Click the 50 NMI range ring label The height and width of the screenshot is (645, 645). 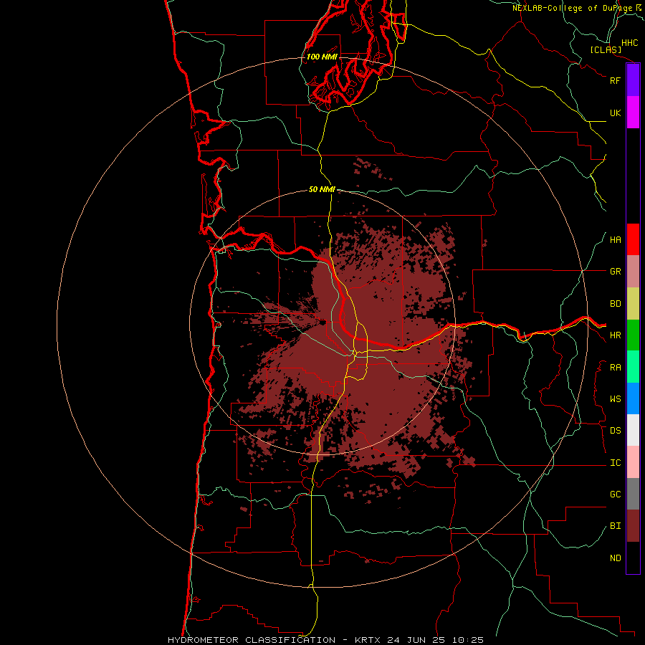tap(322, 189)
